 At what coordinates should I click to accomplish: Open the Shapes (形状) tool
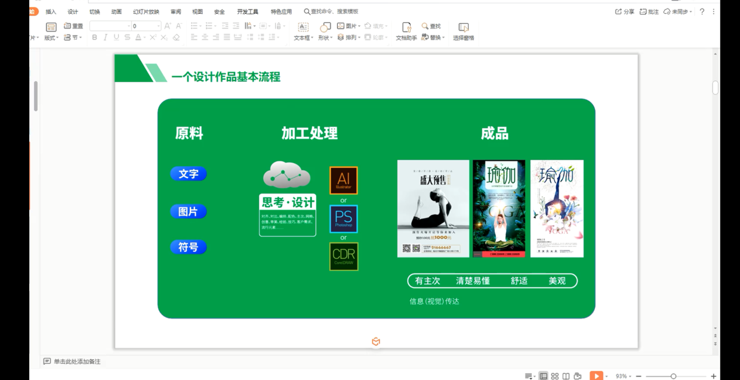coord(325,27)
